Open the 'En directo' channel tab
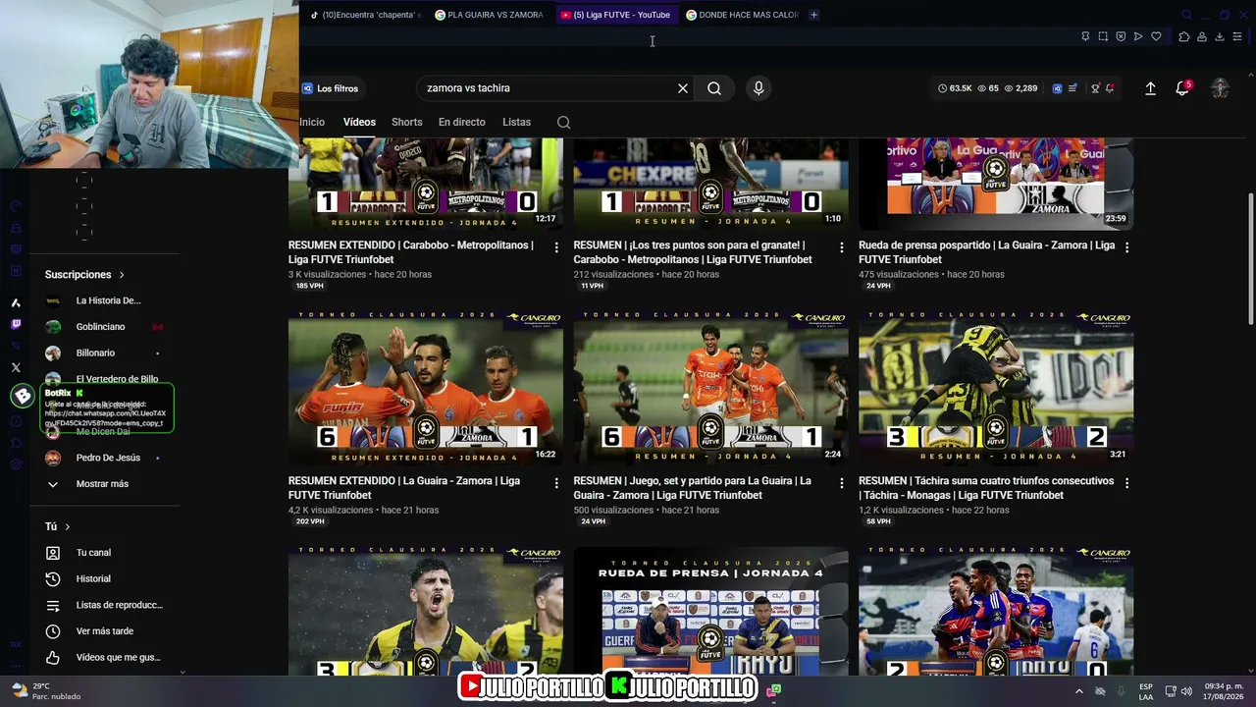This screenshot has width=1256, height=707. pyautogui.click(x=462, y=123)
